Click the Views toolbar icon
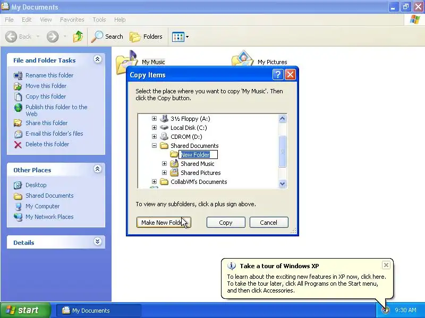 [x=178, y=37]
